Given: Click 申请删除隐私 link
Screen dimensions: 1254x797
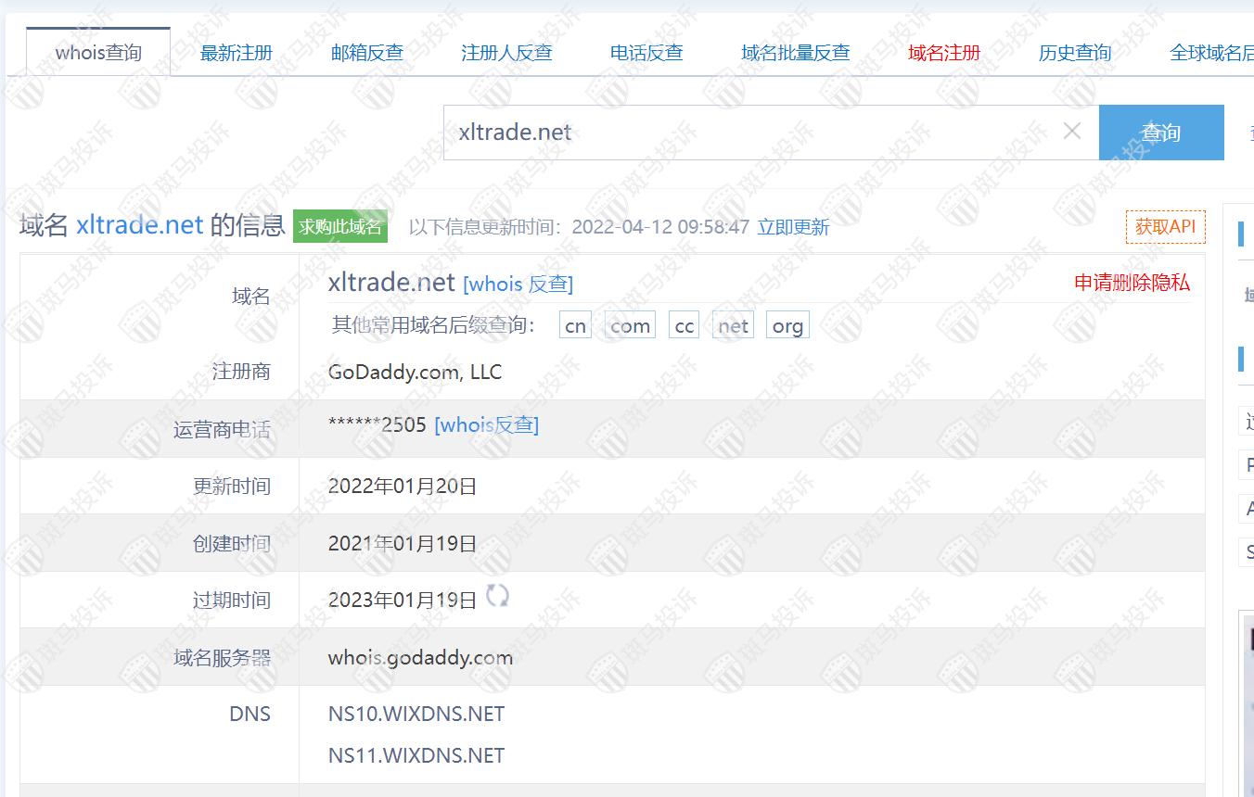Looking at the screenshot, I should [x=1132, y=283].
